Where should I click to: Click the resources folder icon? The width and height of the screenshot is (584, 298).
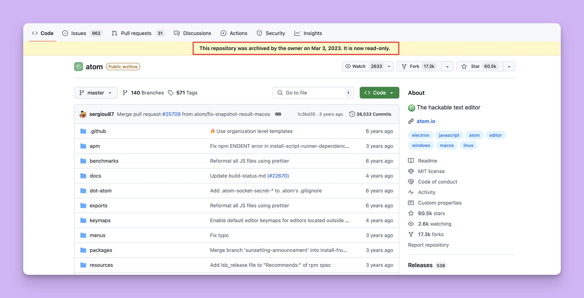click(x=83, y=265)
